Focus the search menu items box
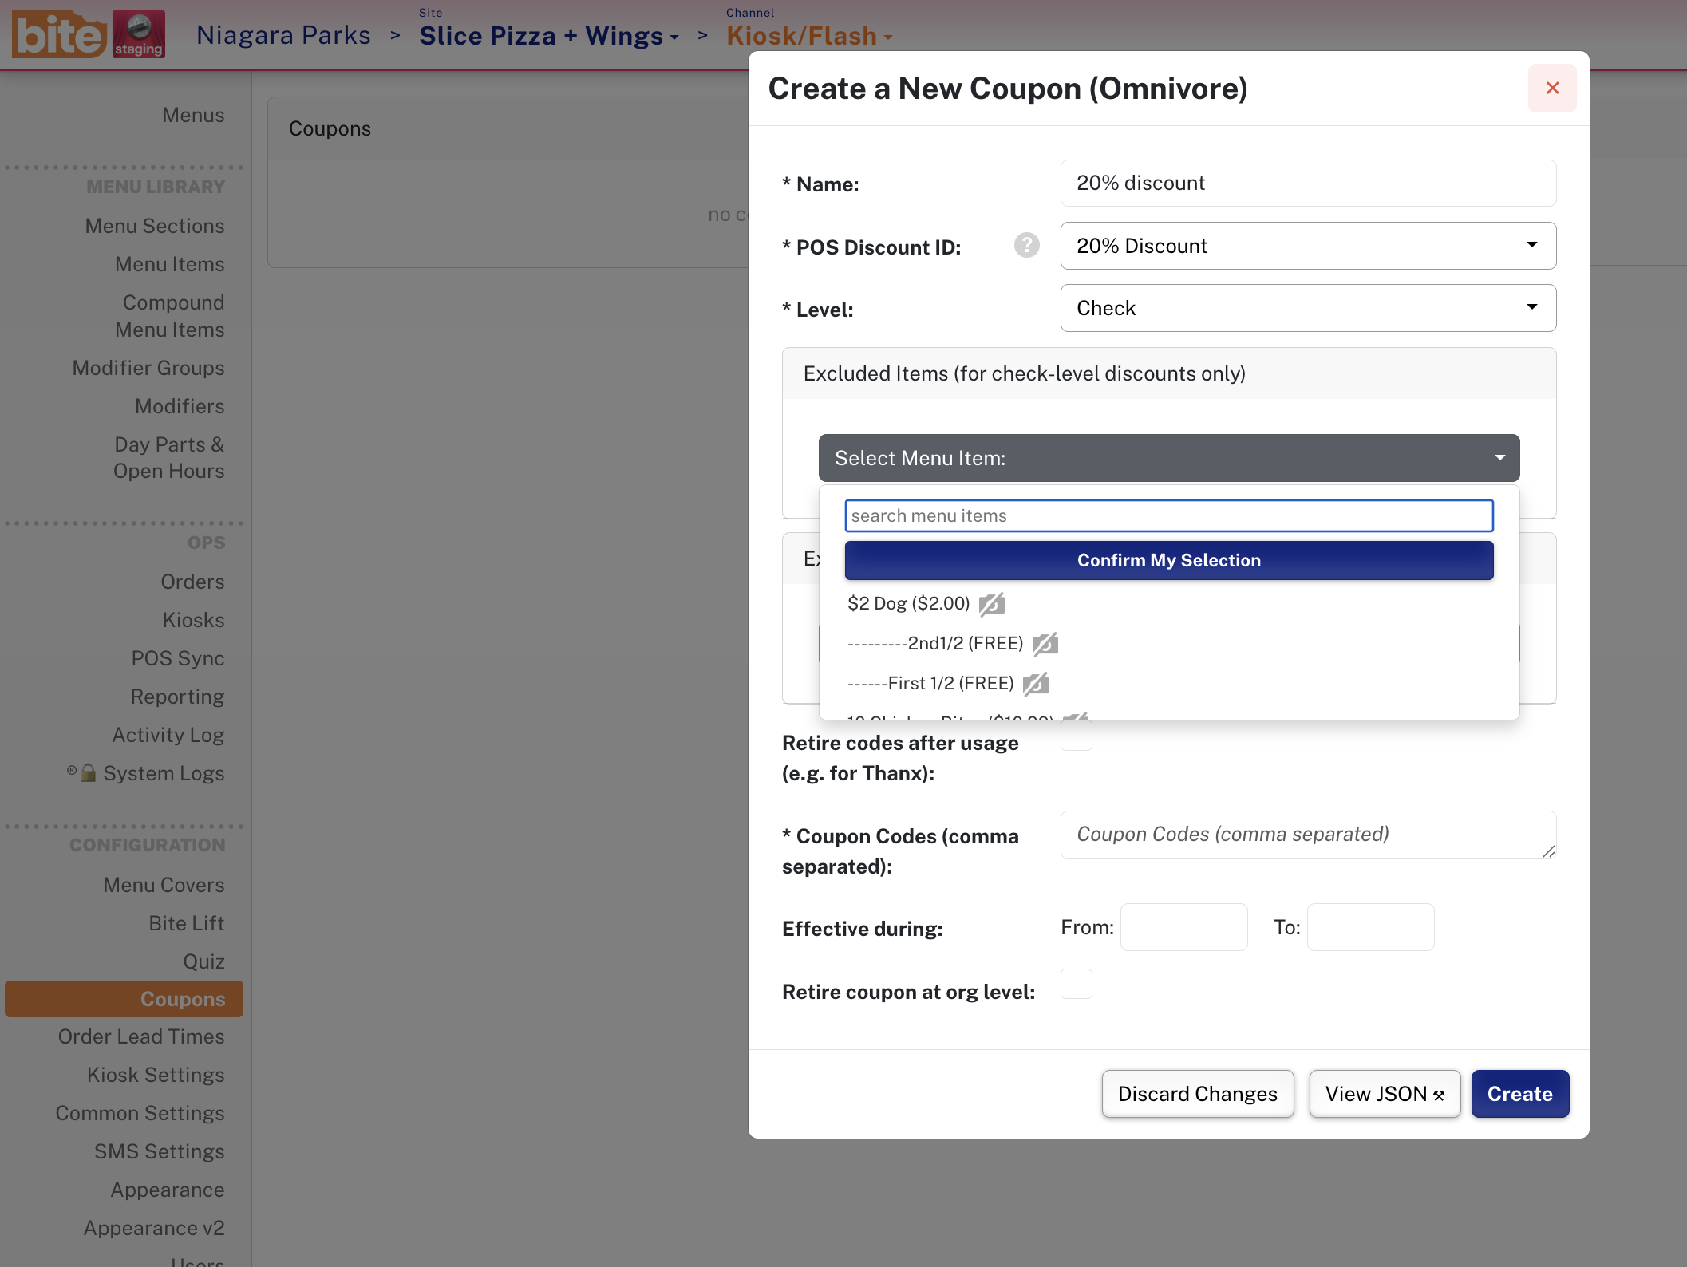This screenshot has height=1267, width=1687. click(x=1169, y=515)
